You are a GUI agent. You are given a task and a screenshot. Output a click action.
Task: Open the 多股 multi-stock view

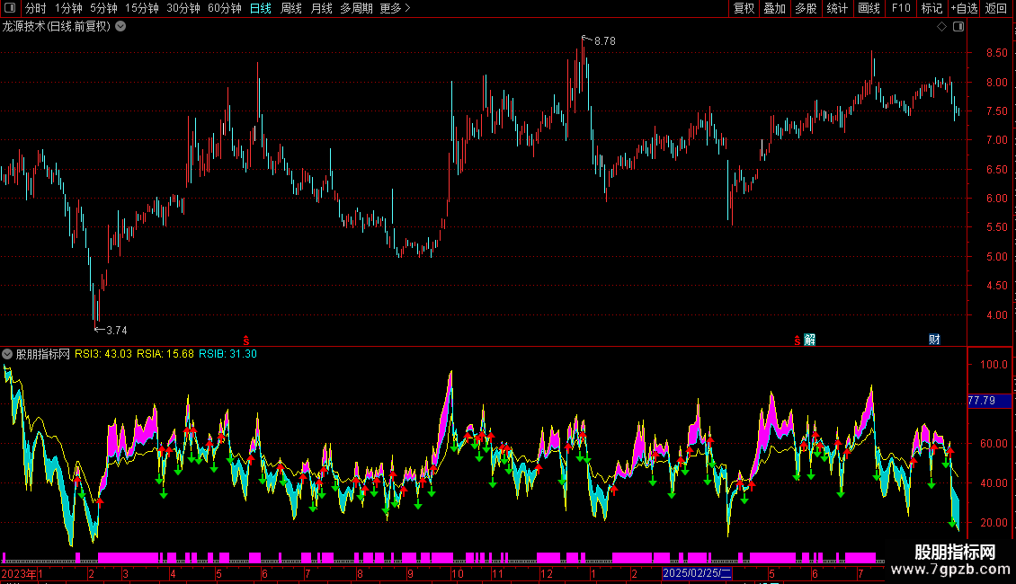(x=806, y=8)
